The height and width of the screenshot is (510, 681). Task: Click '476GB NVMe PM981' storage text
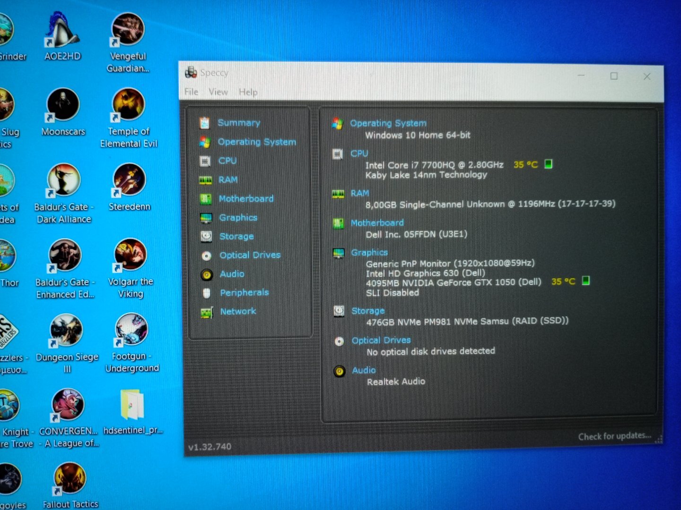[x=467, y=321]
